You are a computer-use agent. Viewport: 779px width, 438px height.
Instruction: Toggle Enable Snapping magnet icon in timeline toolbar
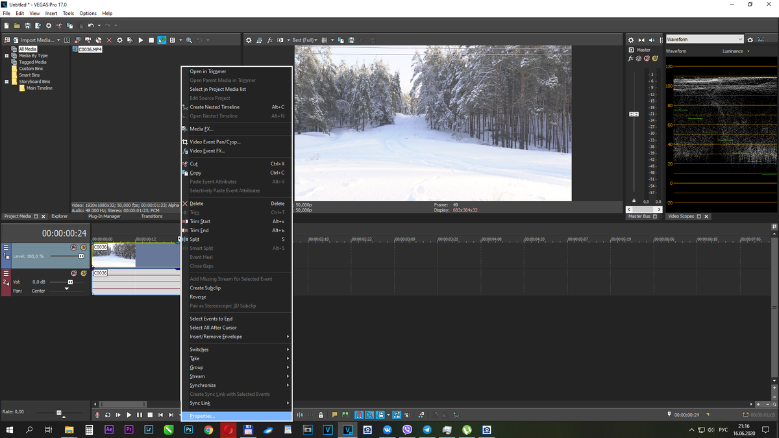359,415
